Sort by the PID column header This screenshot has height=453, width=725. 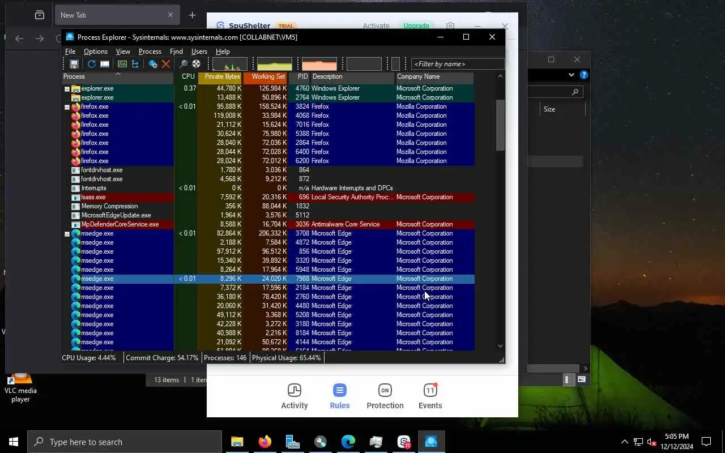(x=300, y=77)
